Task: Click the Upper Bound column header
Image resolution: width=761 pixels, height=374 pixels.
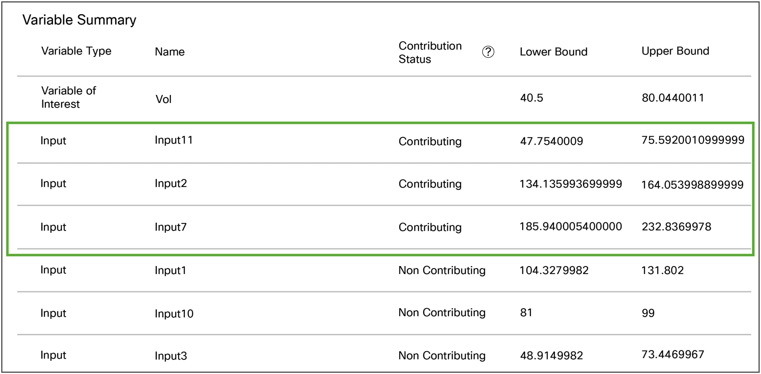Action: 675,51
